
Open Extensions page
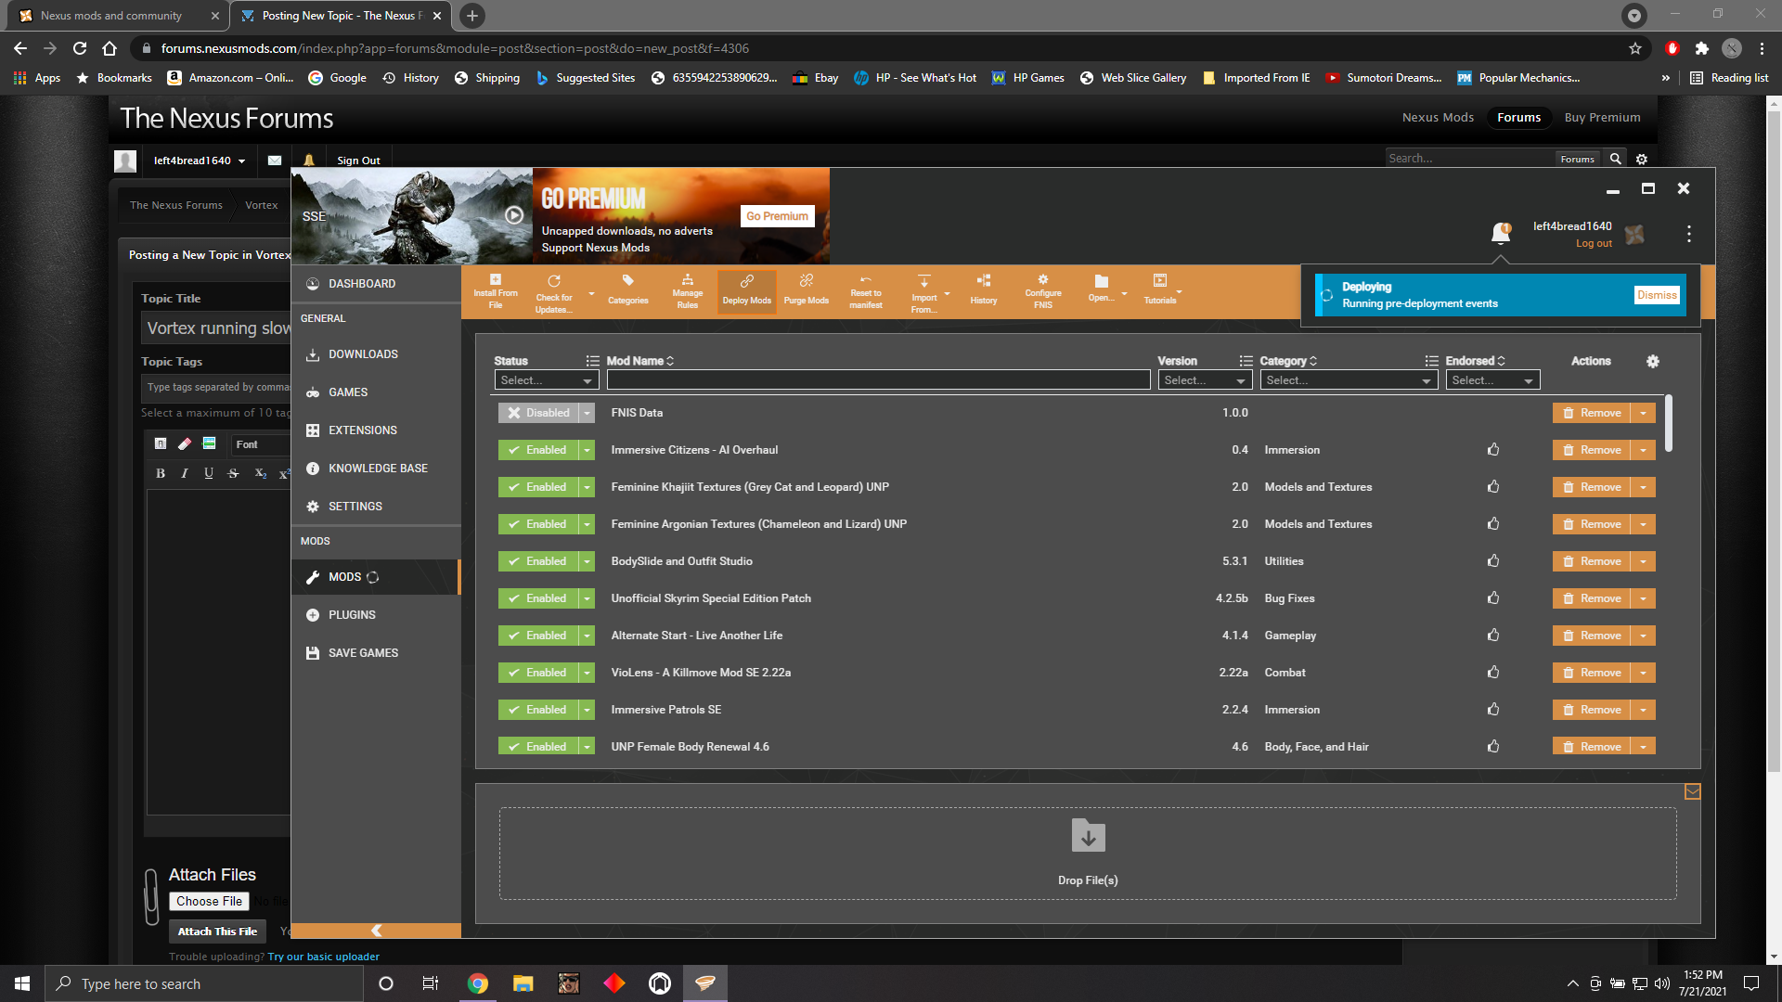tap(376, 430)
